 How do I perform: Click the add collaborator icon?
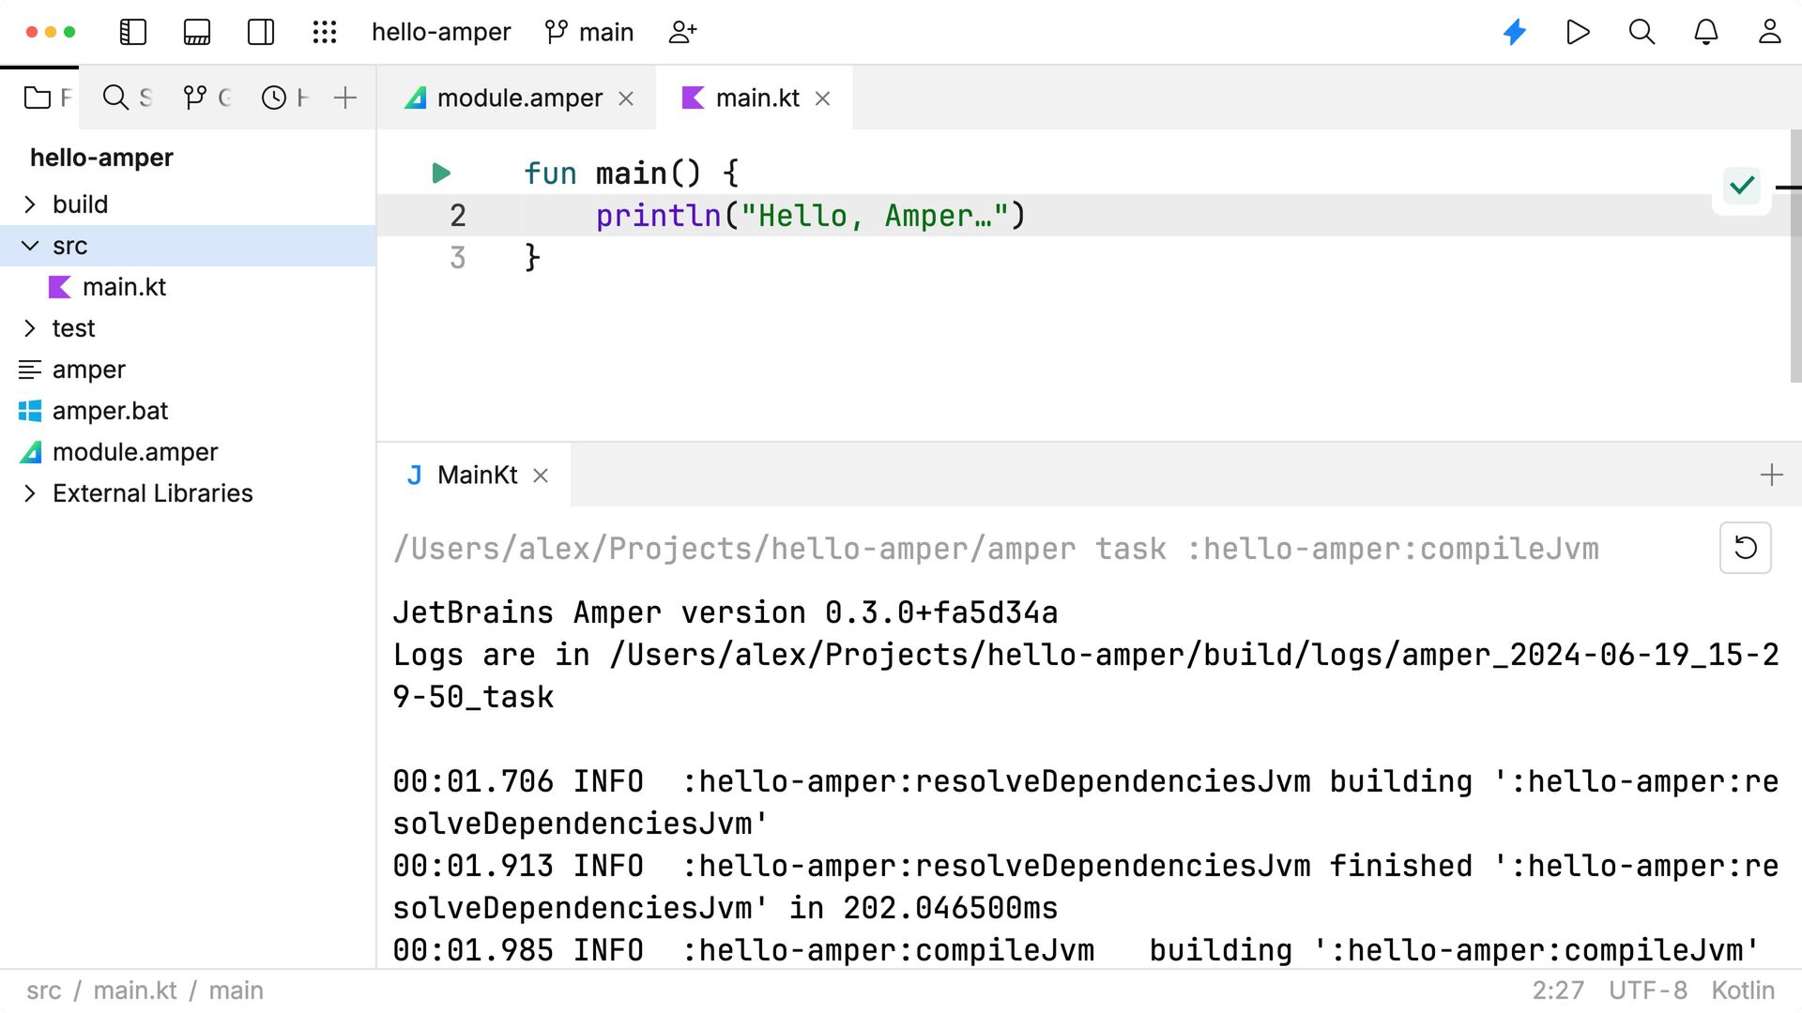click(x=682, y=32)
